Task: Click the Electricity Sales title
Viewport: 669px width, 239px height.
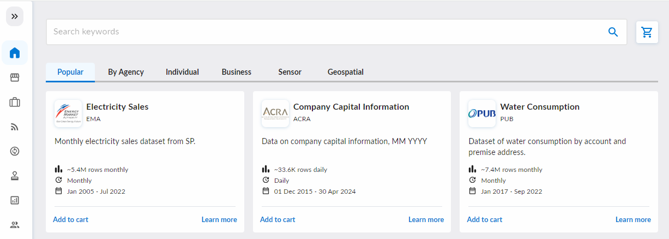Action: 117,107
